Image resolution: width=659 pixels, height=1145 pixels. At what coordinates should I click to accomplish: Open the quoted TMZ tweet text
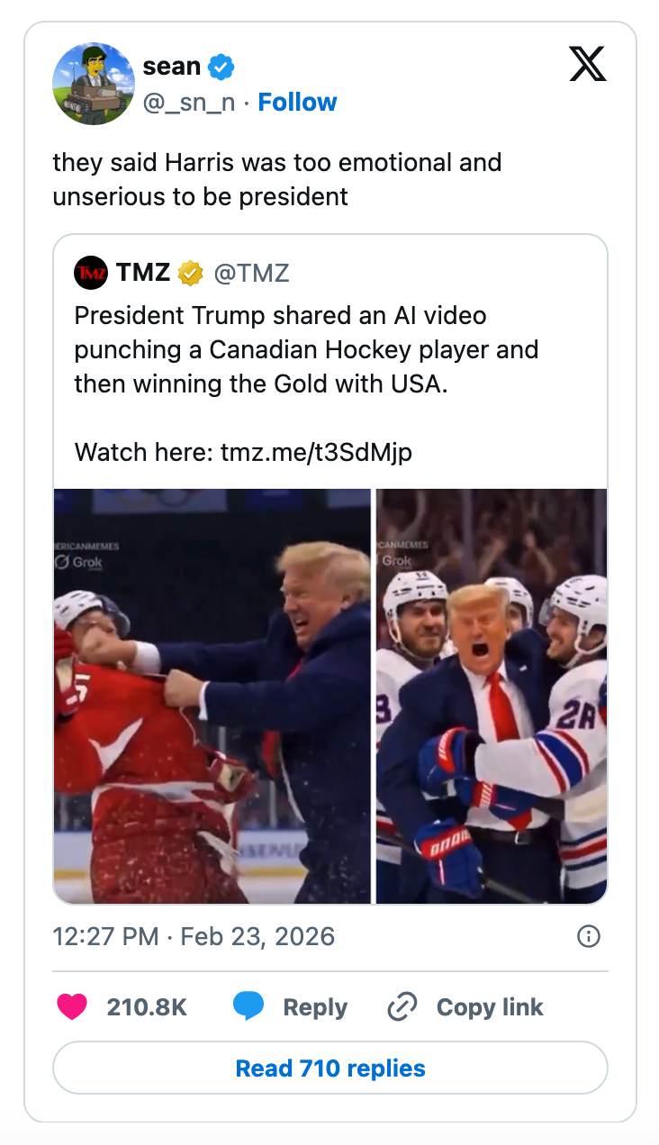click(x=306, y=351)
